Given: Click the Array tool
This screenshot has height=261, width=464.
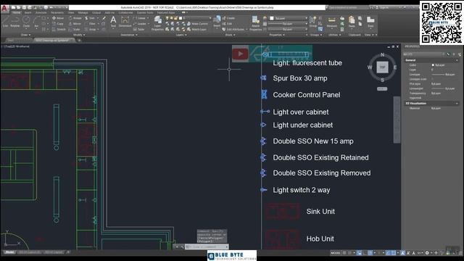Looking at the screenshot, I should click(x=91, y=29).
